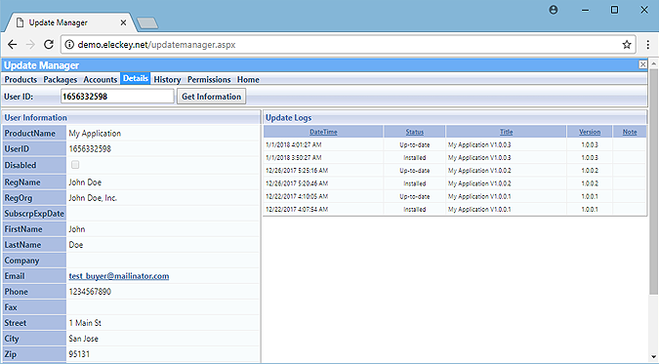Click the RegOrg value John Doe, Inc.
Screen dimensions: 659x364
tap(93, 198)
